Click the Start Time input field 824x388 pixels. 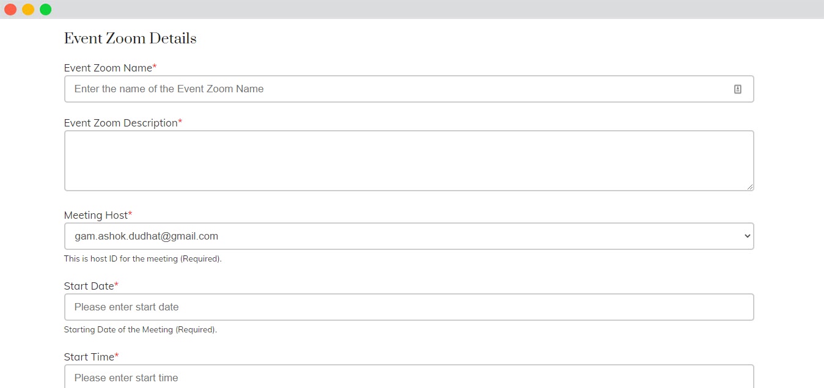tap(409, 376)
